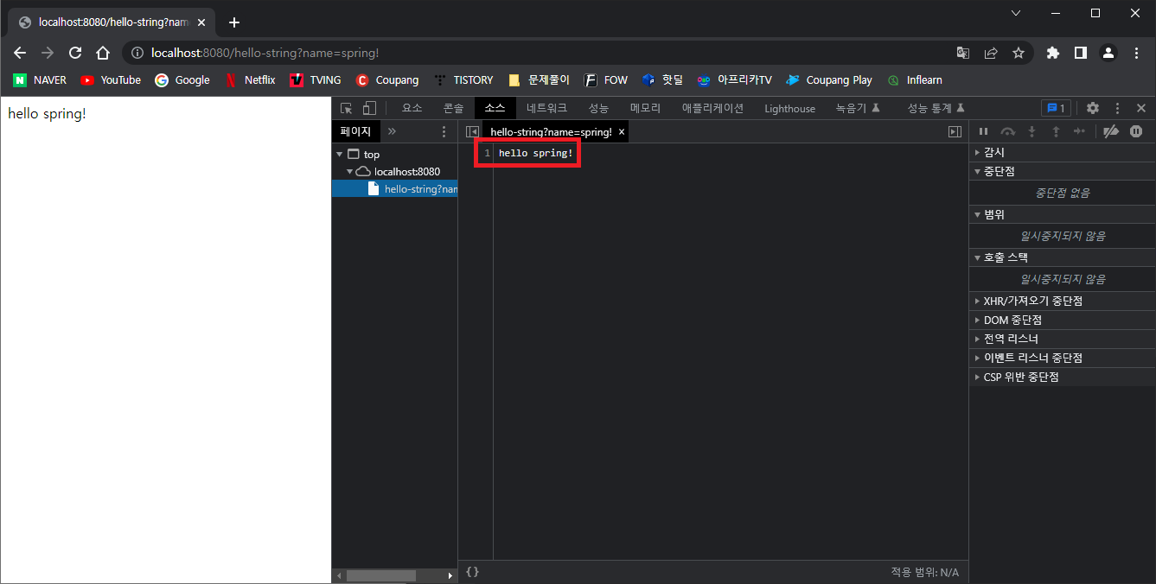This screenshot has width=1156, height=584.
Task: Select the hello-string file in tree
Action: [395, 188]
